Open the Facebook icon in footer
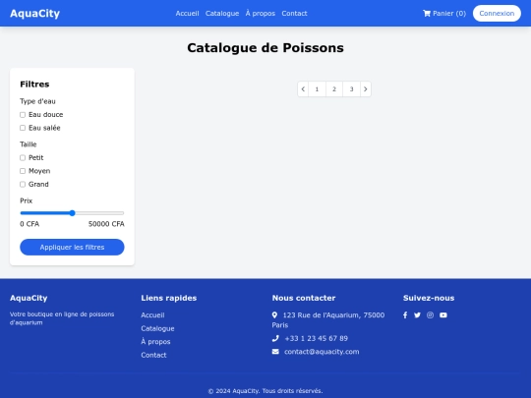This screenshot has width=531, height=398. coord(405,315)
